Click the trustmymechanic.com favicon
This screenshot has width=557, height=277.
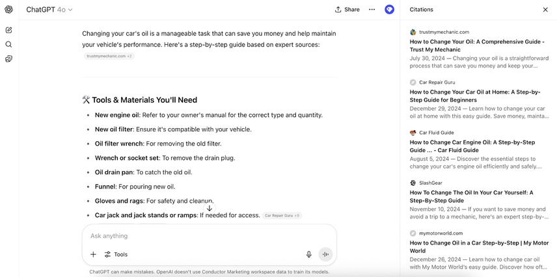[x=413, y=32]
